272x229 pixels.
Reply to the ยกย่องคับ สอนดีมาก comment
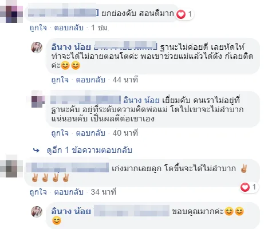point(69,28)
